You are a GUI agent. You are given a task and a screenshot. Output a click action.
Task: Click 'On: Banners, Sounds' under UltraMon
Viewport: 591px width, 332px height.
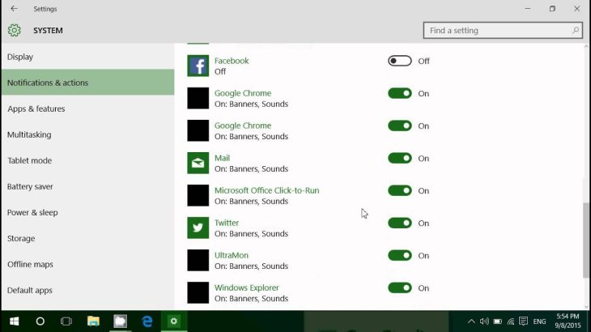[x=252, y=266]
